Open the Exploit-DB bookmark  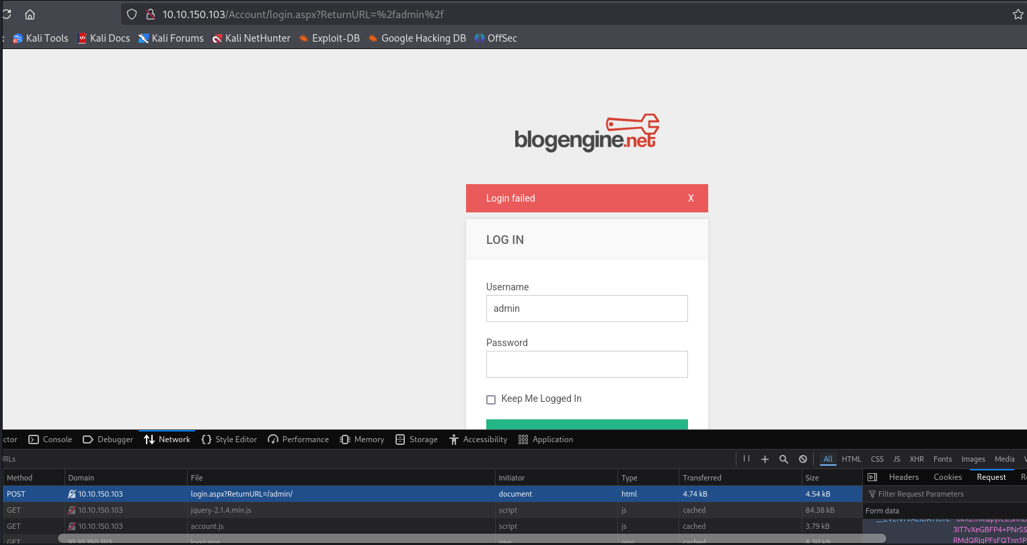(x=330, y=38)
